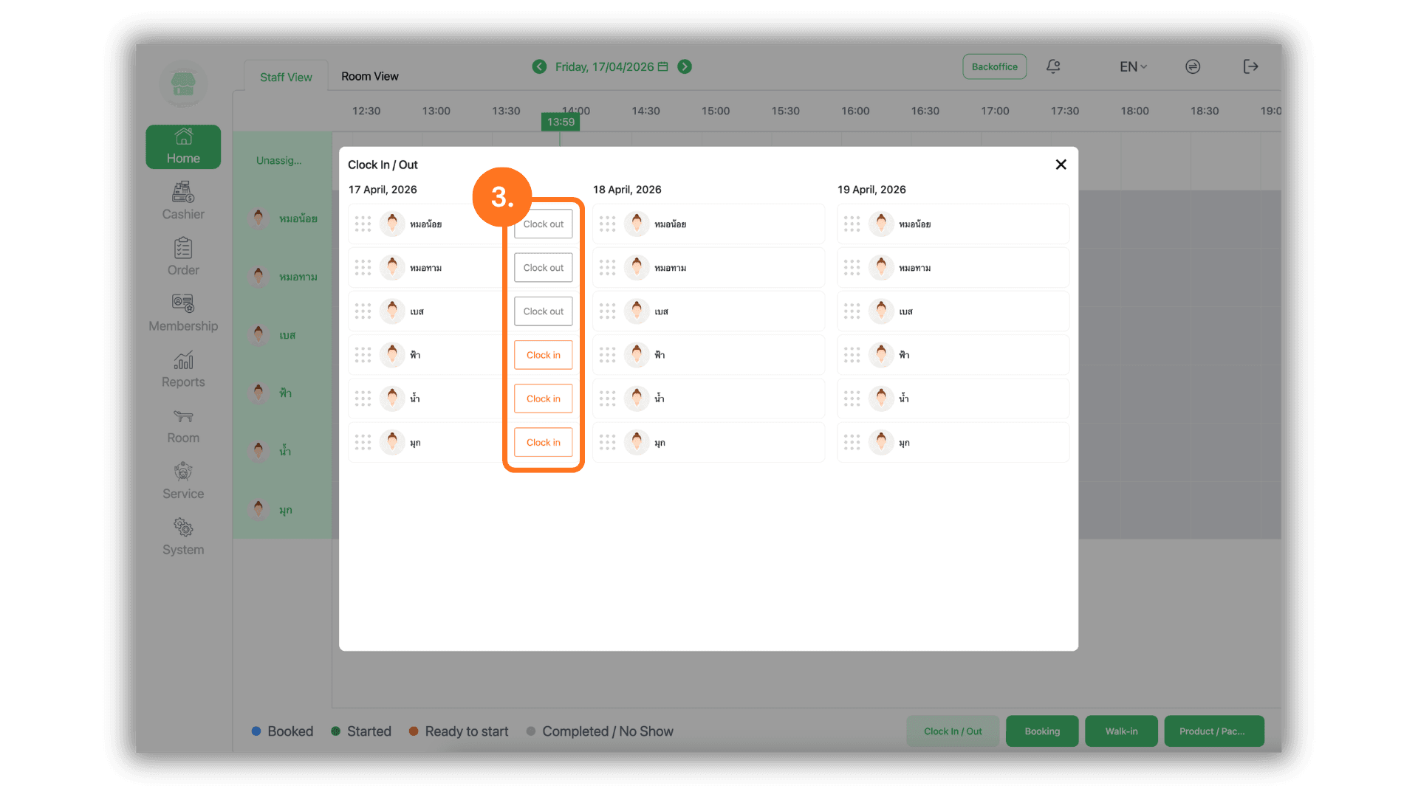This screenshot has height=797, width=1418.
Task: Click the 13:59 current time marker
Action: (561, 122)
